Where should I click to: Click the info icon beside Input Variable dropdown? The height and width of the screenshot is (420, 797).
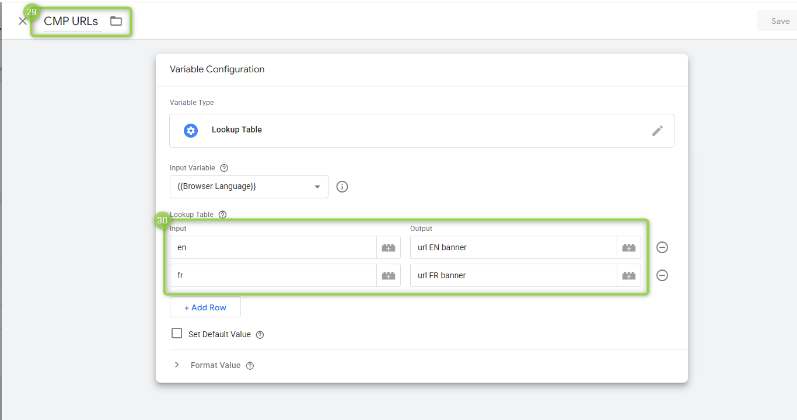coord(342,187)
